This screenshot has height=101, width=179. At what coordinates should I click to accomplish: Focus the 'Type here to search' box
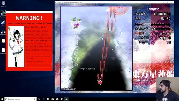pyautogui.click(x=20, y=99)
